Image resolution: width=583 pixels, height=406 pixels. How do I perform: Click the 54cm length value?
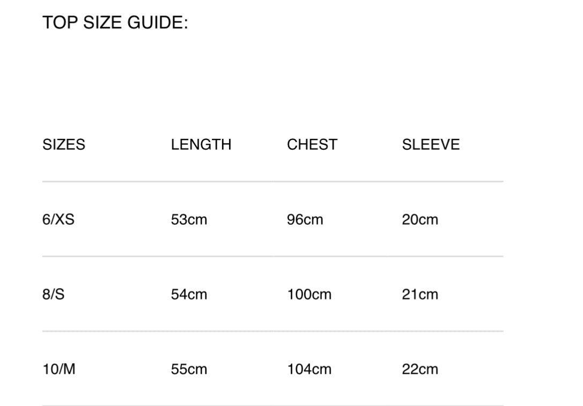(189, 294)
